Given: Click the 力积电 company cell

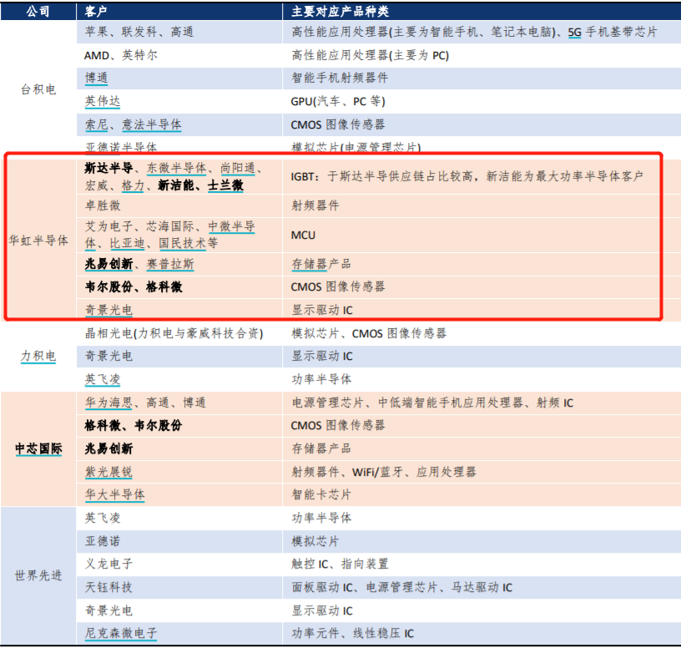Looking at the screenshot, I should (x=38, y=357).
